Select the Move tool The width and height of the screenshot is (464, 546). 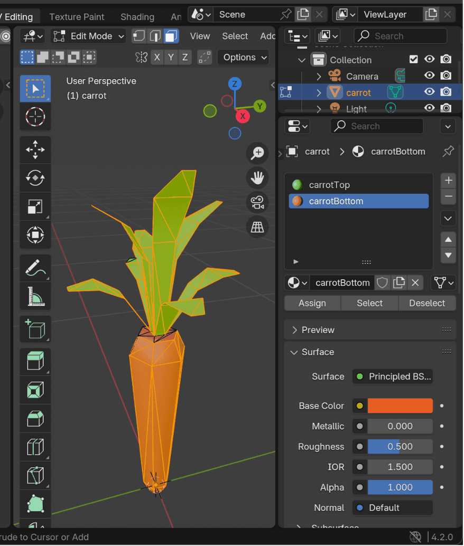pos(35,150)
